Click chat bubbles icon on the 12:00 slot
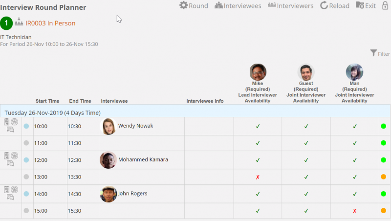391x221 pixels. 10,164
